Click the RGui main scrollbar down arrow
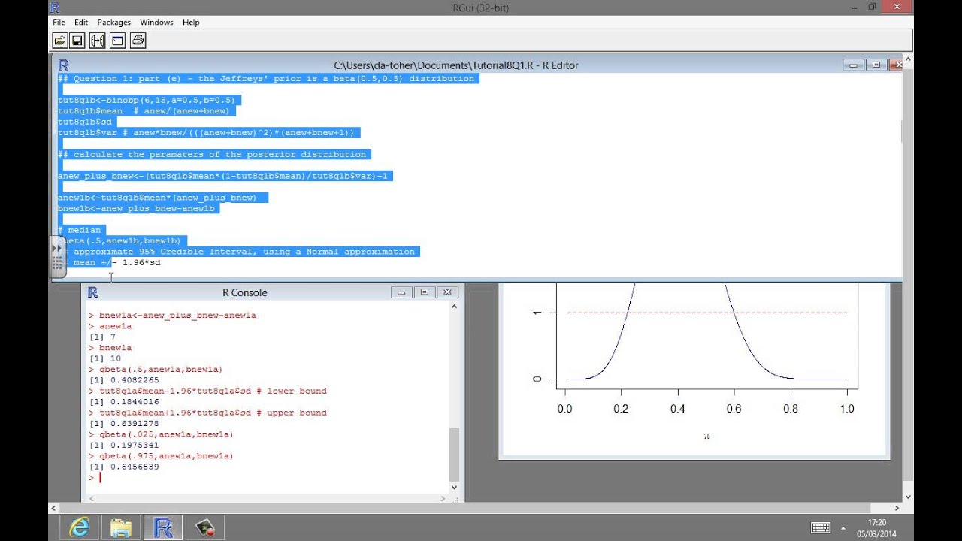Screen dimensions: 962x541 click(x=908, y=497)
